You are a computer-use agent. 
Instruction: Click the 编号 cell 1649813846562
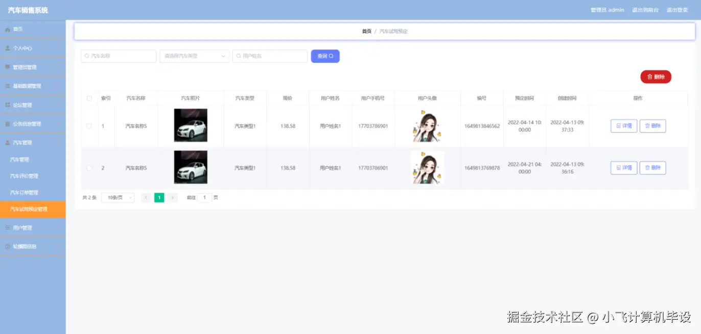click(x=482, y=126)
